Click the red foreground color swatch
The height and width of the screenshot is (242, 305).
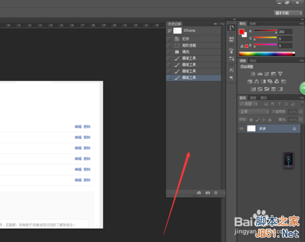[x=242, y=32]
